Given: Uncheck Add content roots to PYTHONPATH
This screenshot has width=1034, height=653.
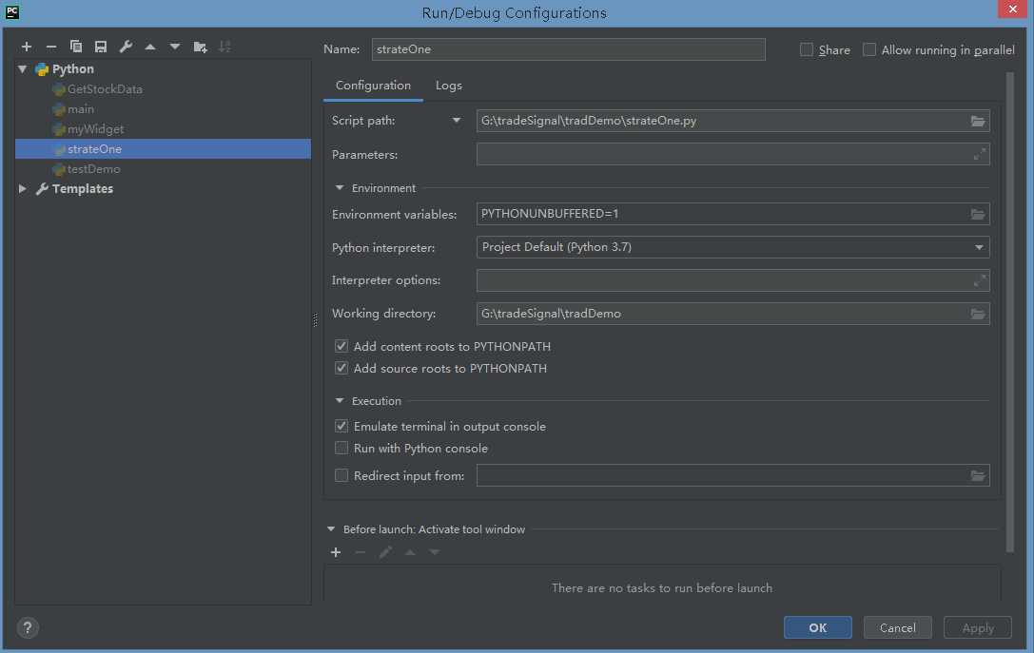Looking at the screenshot, I should (x=341, y=346).
